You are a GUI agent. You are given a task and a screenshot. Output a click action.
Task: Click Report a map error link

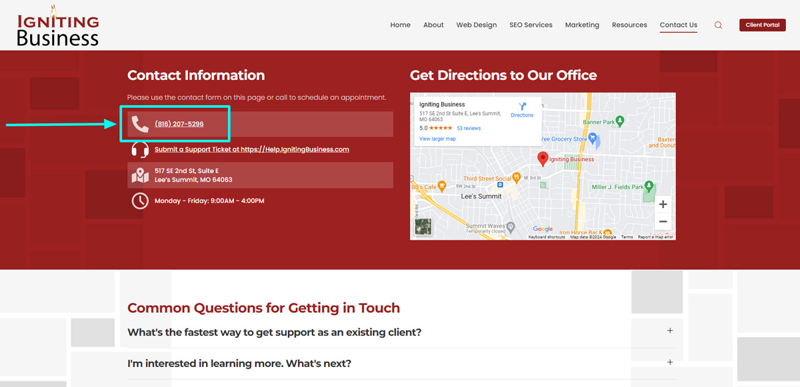655,237
